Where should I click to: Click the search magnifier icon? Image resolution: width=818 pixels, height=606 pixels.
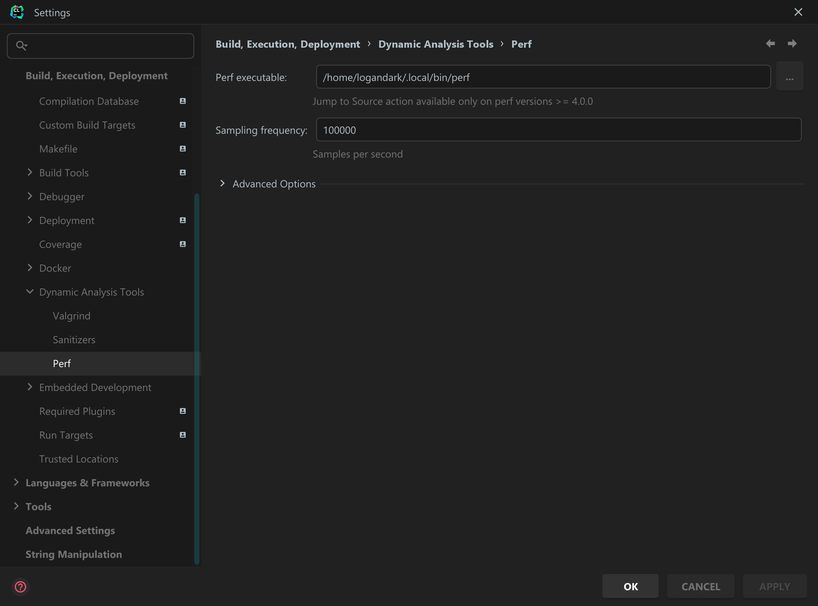(x=21, y=46)
